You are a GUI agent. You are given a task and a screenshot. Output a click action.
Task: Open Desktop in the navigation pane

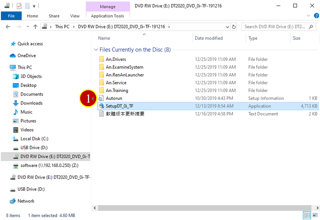28,85
